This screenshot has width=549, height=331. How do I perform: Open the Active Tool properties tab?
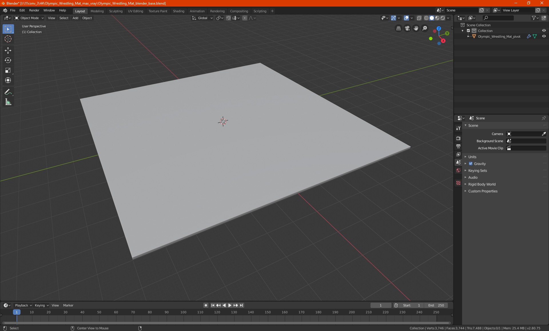pos(458,128)
